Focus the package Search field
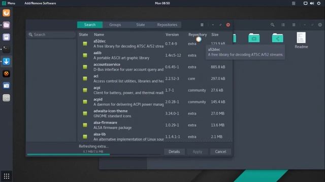Image resolution: width=325 pixels, height=182 pixels. click(x=51, y=34)
